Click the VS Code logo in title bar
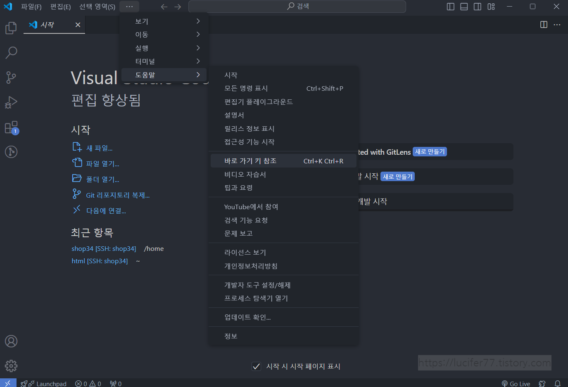The height and width of the screenshot is (387, 568). tap(8, 7)
